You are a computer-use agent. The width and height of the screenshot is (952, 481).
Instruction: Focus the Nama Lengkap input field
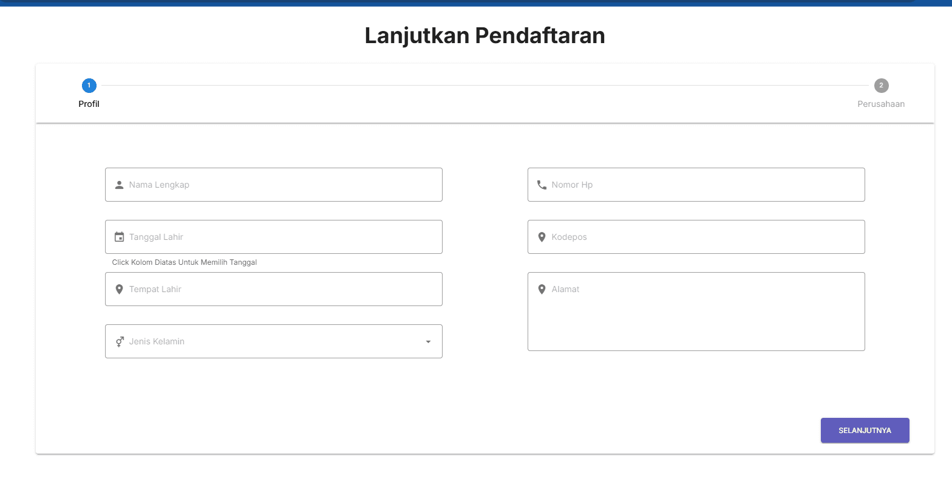click(273, 185)
